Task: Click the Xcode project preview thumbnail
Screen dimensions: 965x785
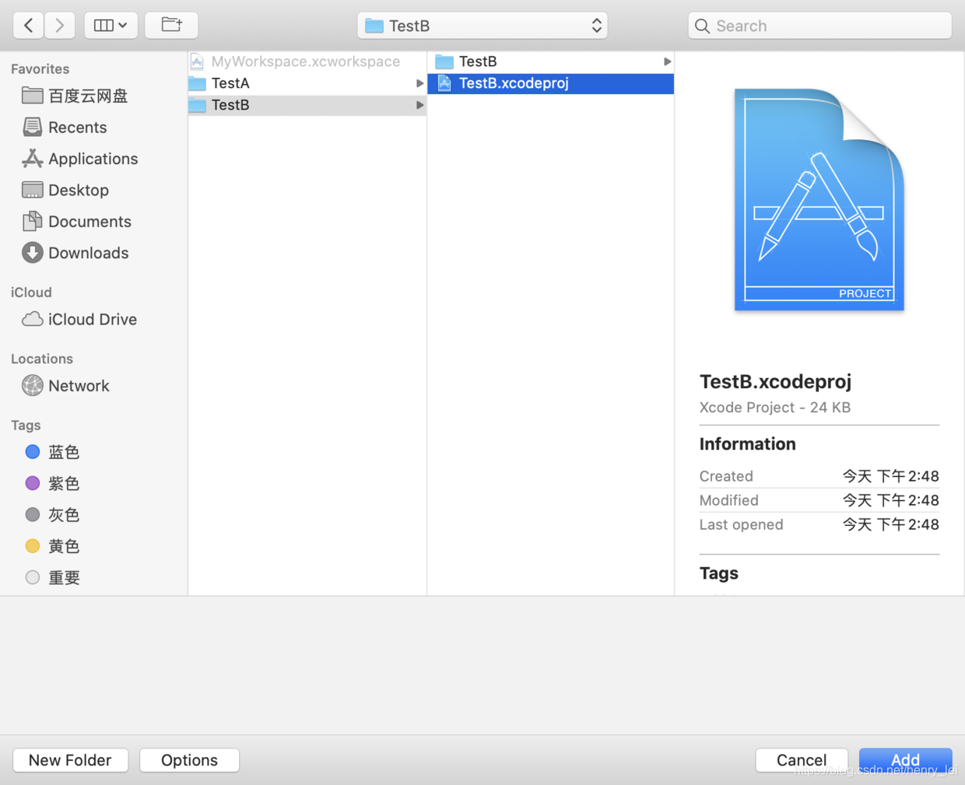Action: (819, 200)
